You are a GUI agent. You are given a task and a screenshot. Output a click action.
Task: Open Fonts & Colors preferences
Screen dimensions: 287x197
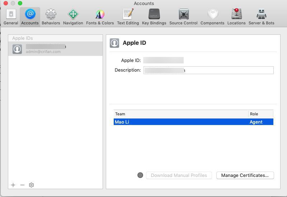click(x=100, y=17)
